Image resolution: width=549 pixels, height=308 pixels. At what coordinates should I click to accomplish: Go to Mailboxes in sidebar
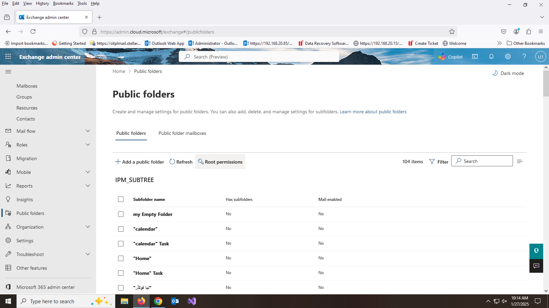click(x=27, y=86)
